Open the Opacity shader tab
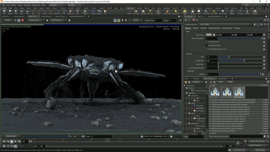270x152 pixels. pyautogui.click(x=195, y=28)
